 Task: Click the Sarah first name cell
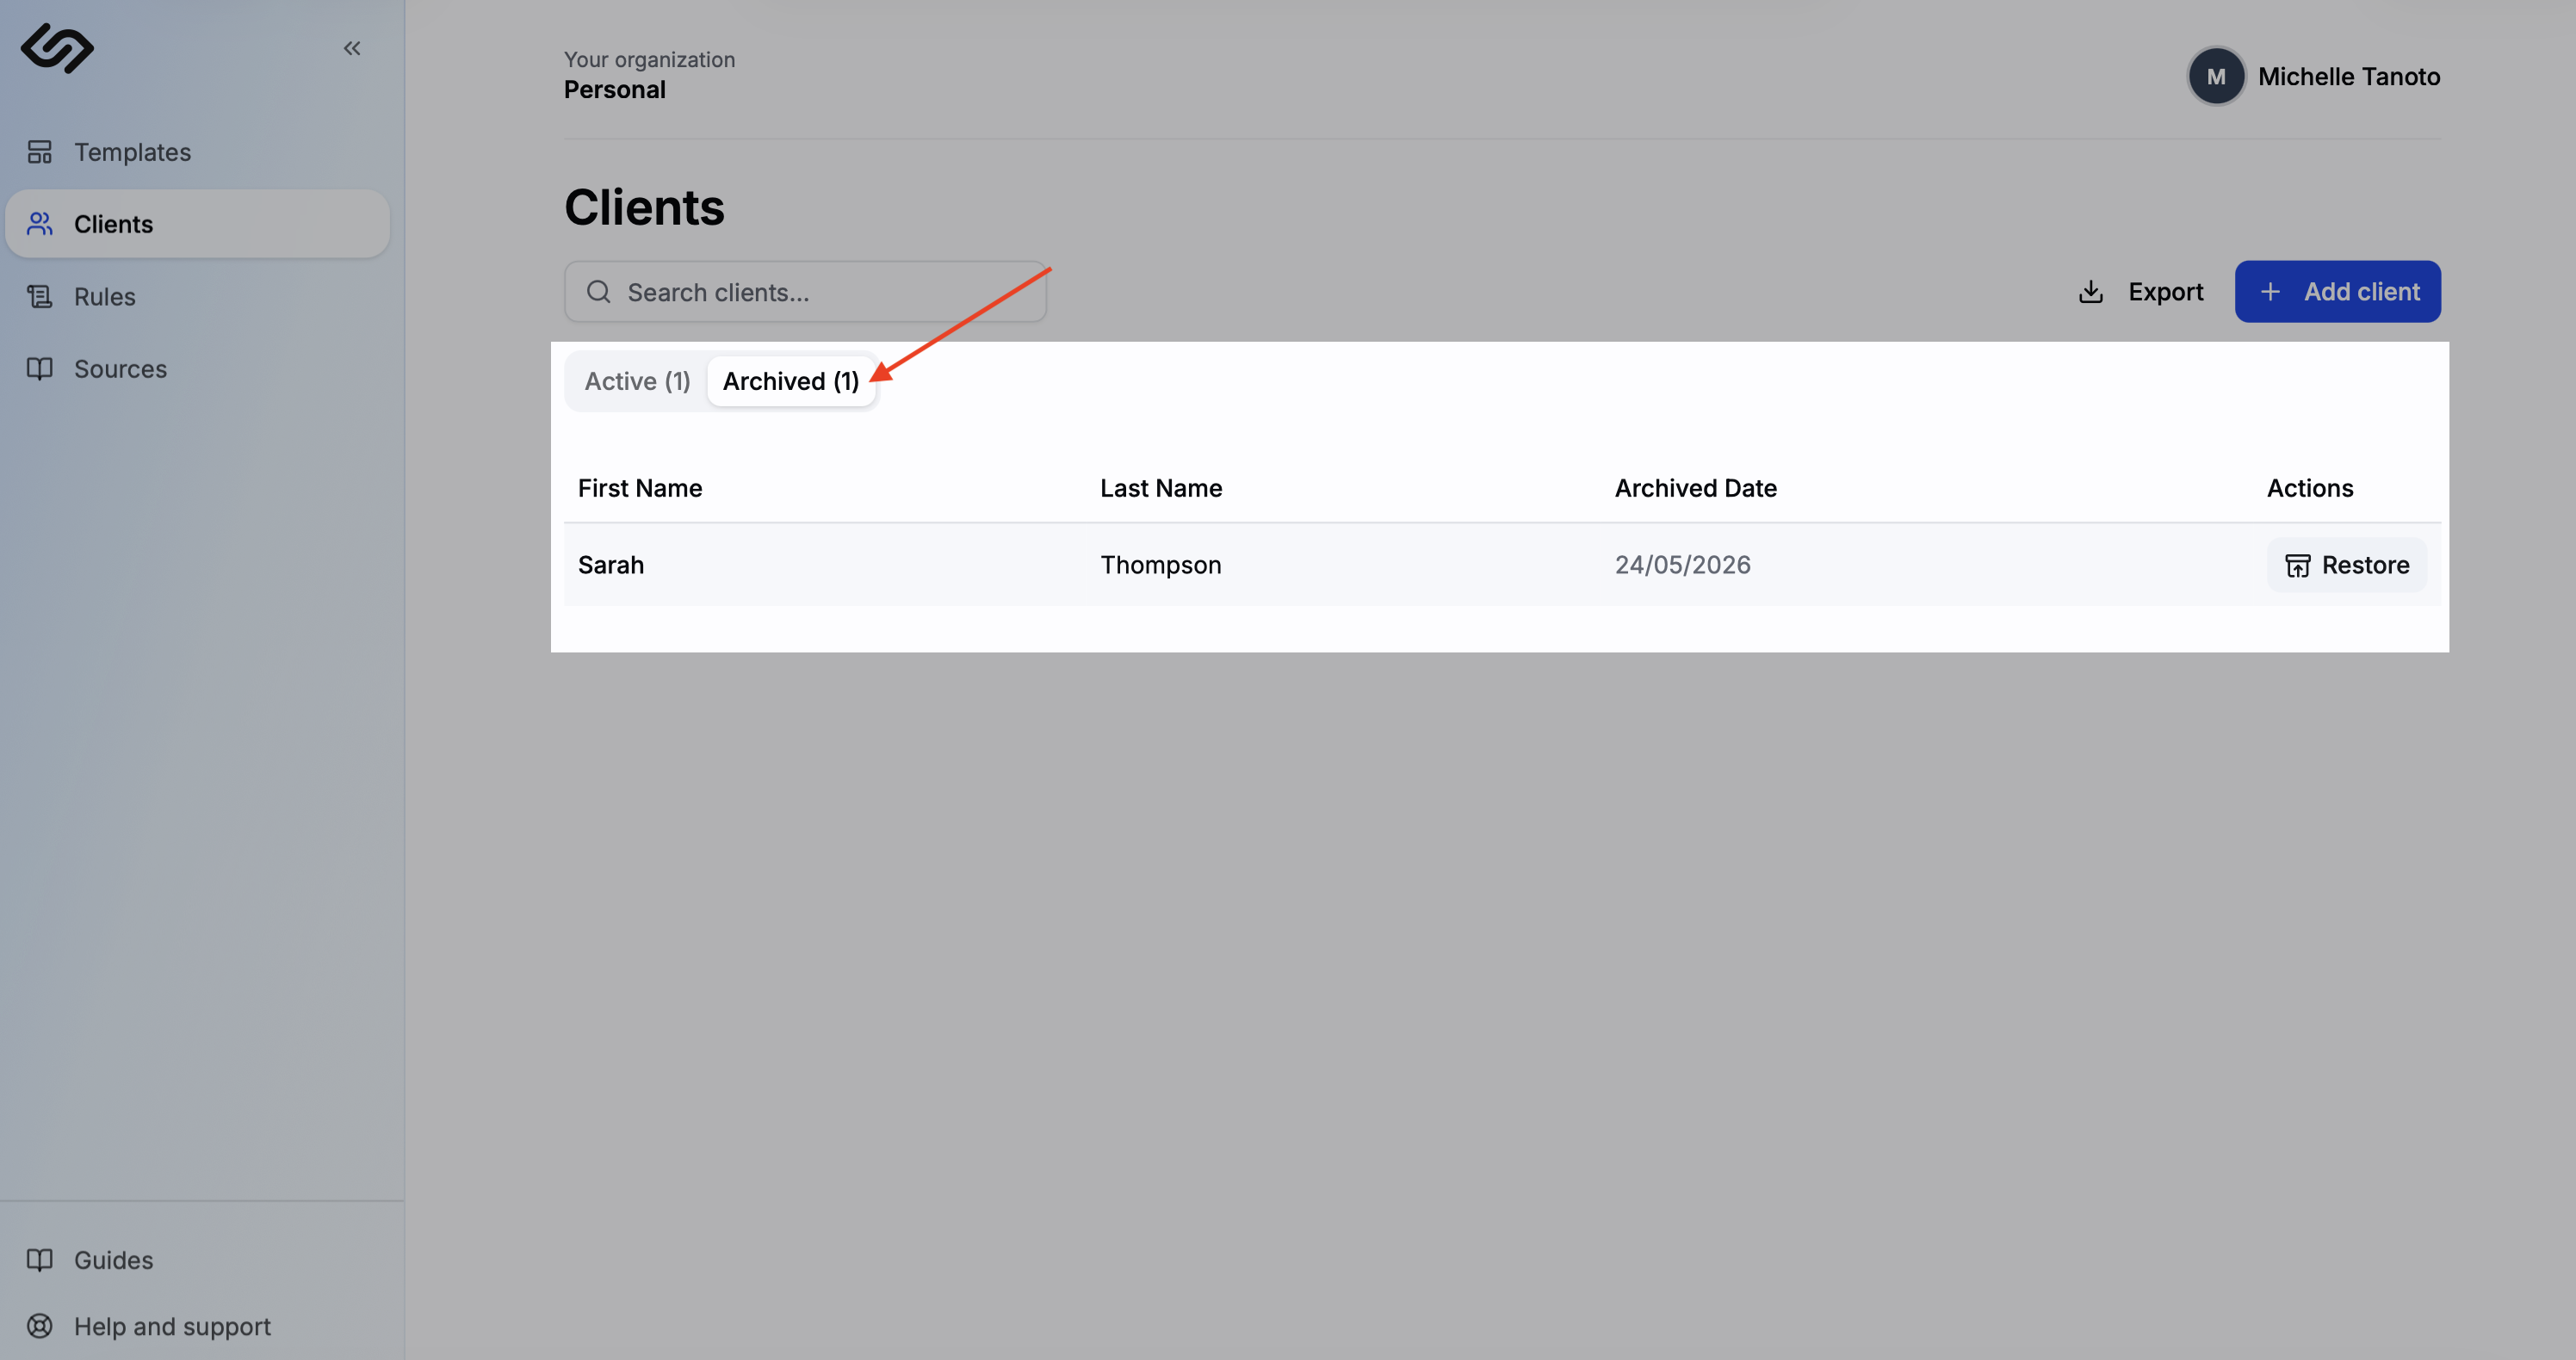tap(611, 565)
